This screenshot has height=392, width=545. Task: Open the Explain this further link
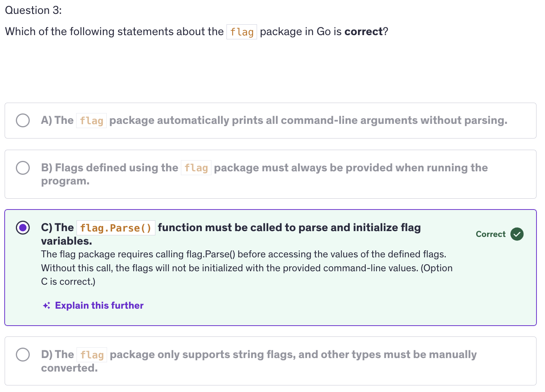pyautogui.click(x=99, y=306)
